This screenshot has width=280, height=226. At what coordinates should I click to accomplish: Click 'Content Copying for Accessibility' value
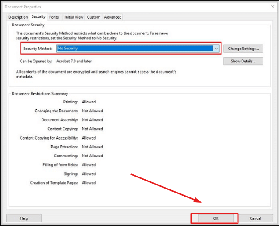click(88, 138)
